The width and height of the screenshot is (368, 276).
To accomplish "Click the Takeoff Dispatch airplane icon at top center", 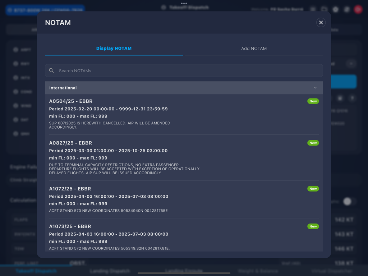I will tap(164, 6).
